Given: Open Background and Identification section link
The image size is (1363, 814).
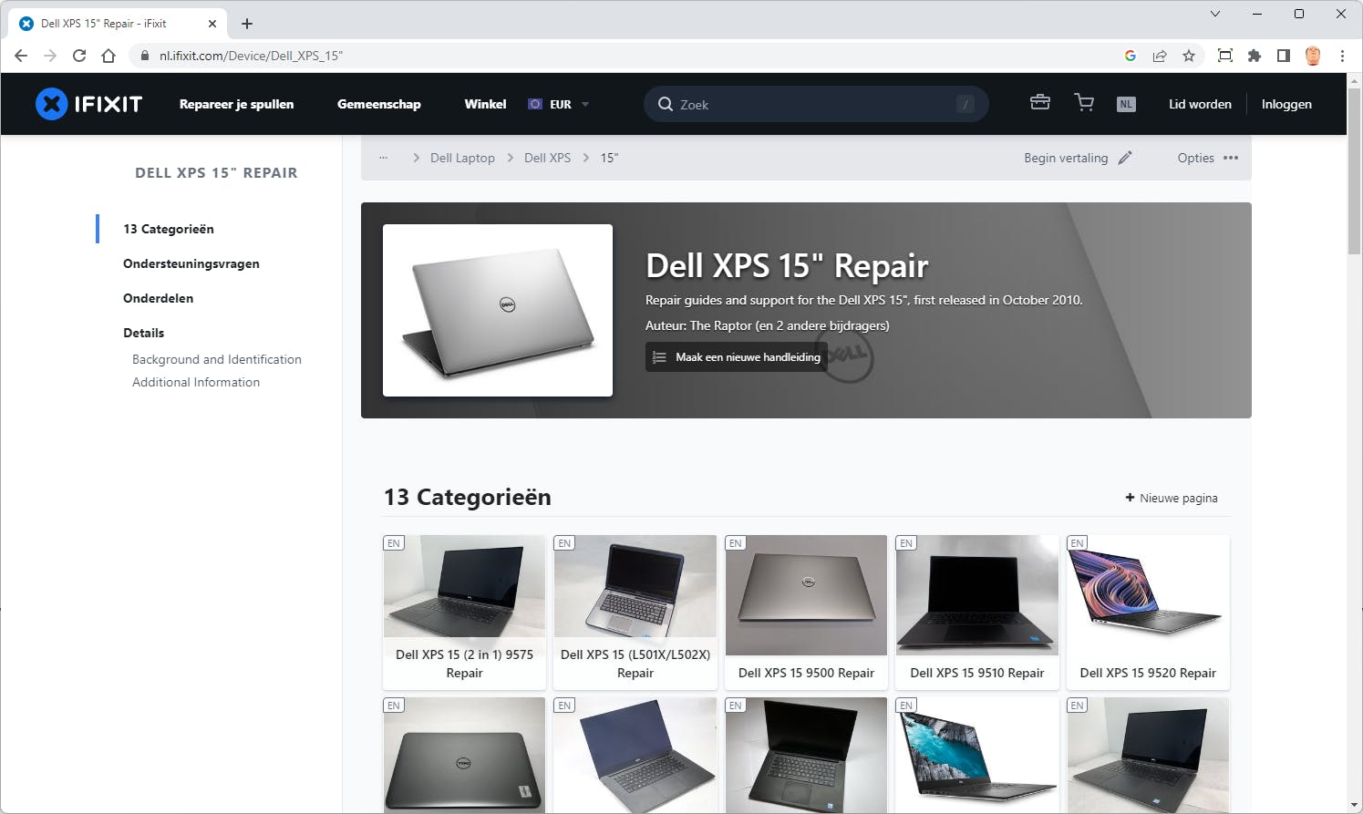Looking at the screenshot, I should [217, 359].
